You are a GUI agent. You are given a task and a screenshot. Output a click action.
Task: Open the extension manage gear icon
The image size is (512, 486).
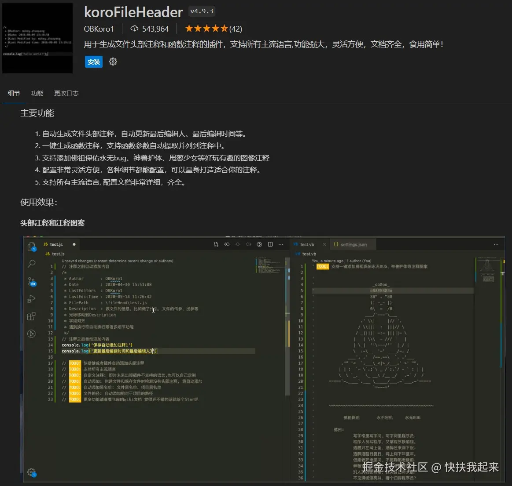click(x=113, y=62)
